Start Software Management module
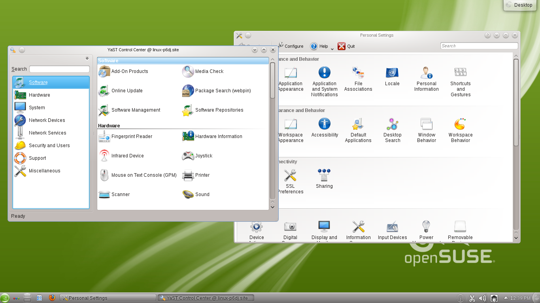 point(129,110)
